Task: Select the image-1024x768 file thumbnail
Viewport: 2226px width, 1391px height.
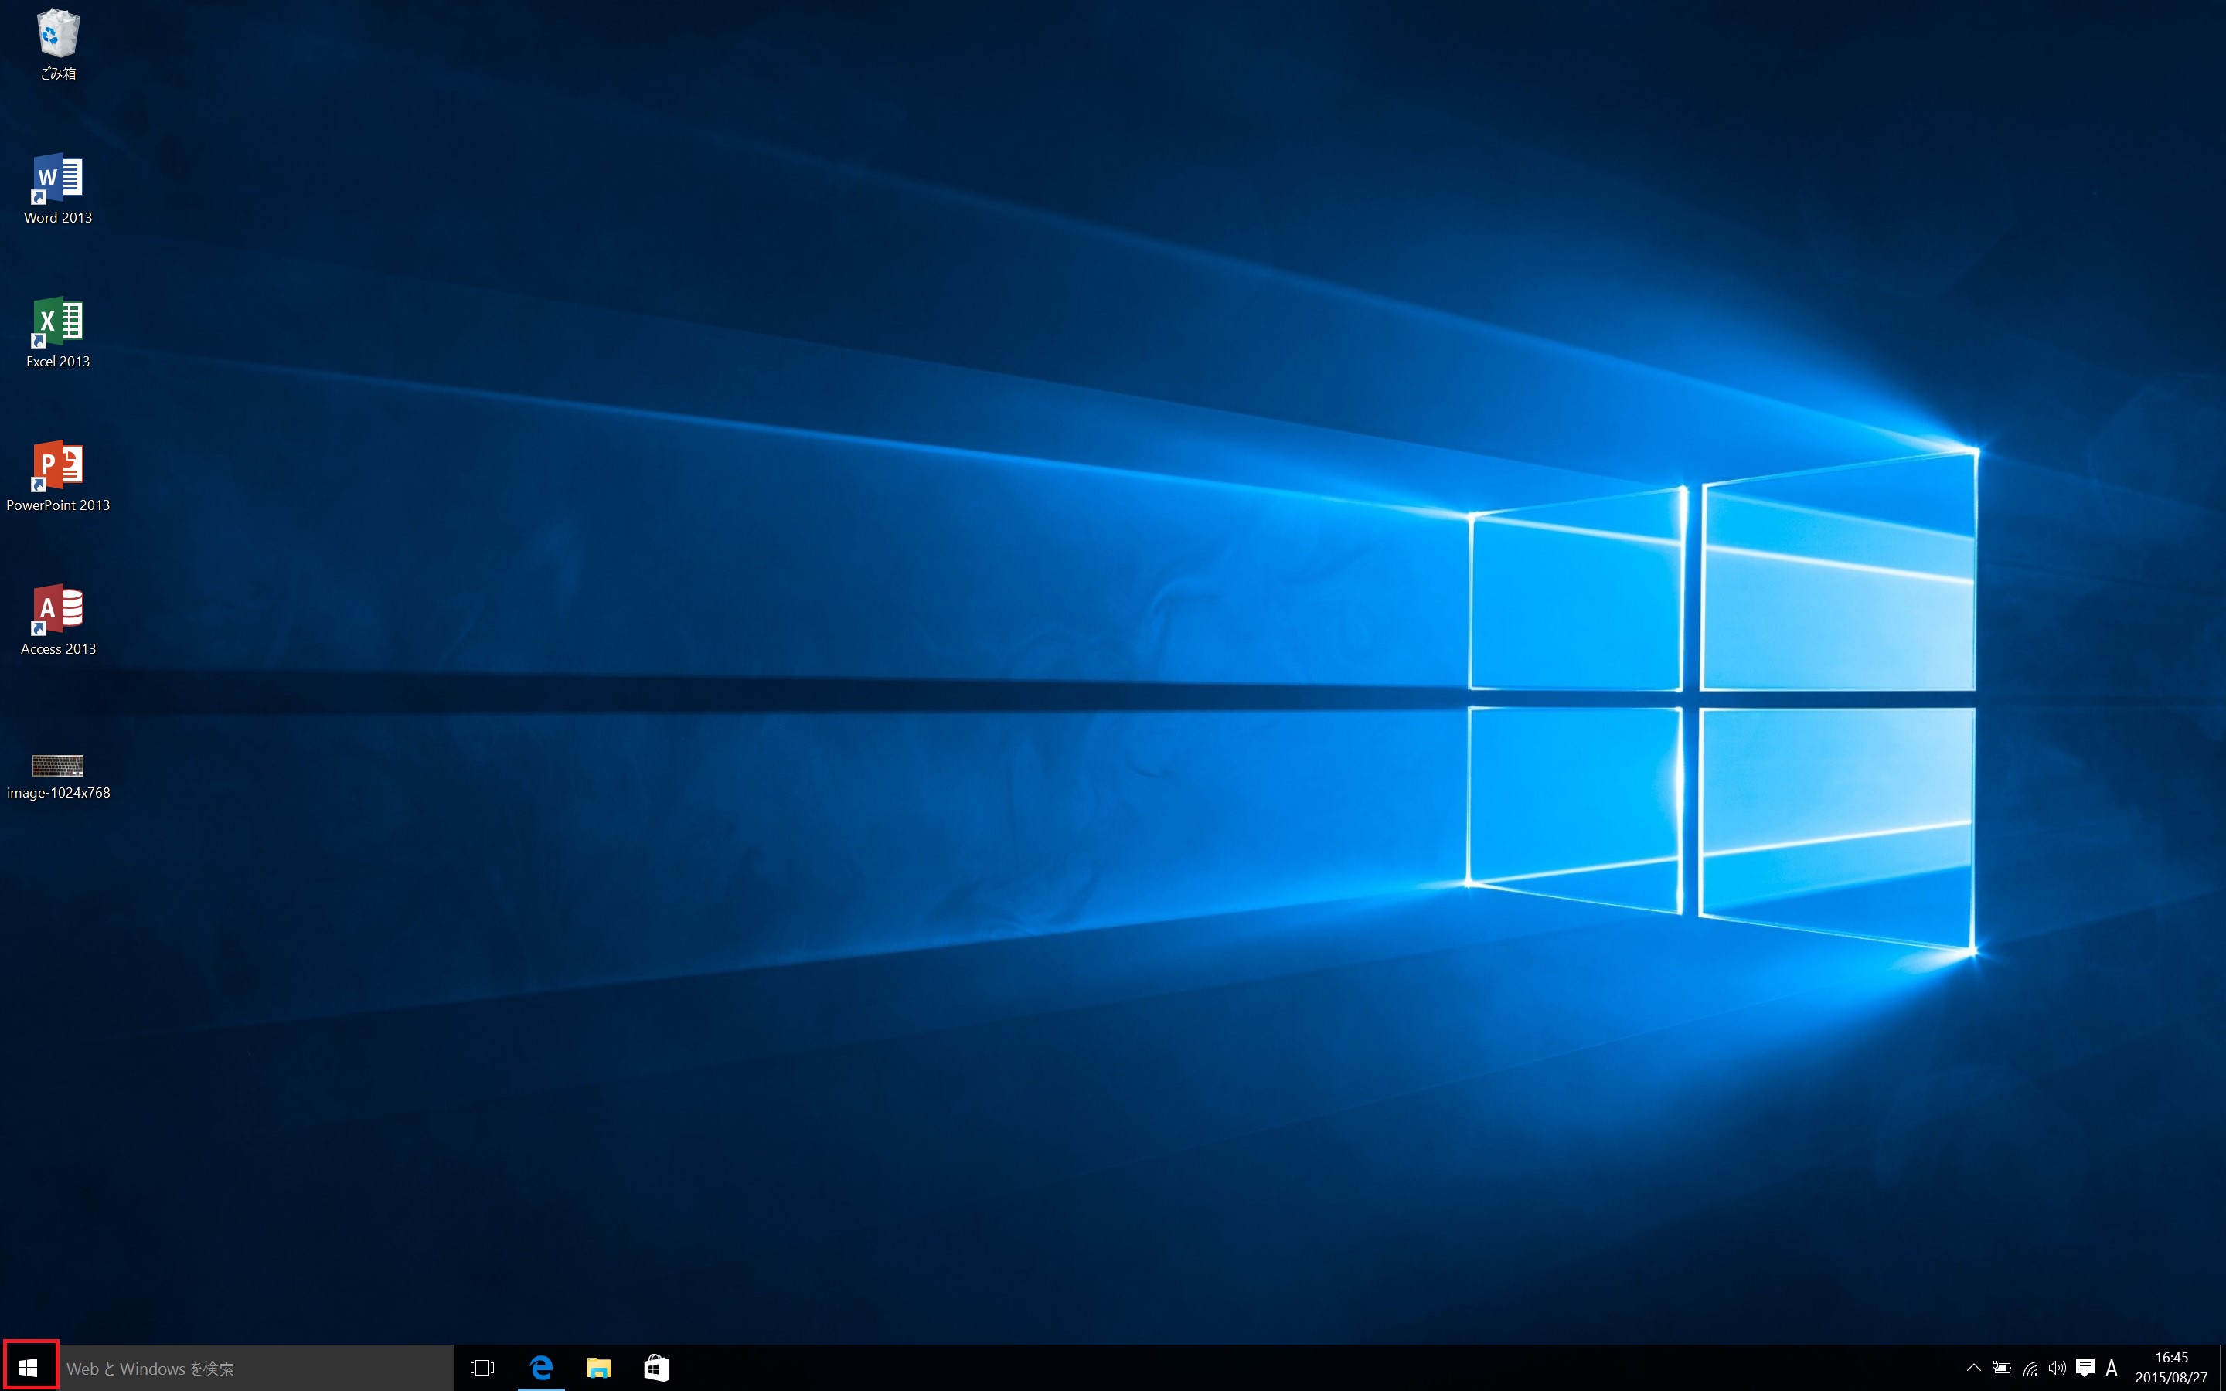Action: point(58,765)
